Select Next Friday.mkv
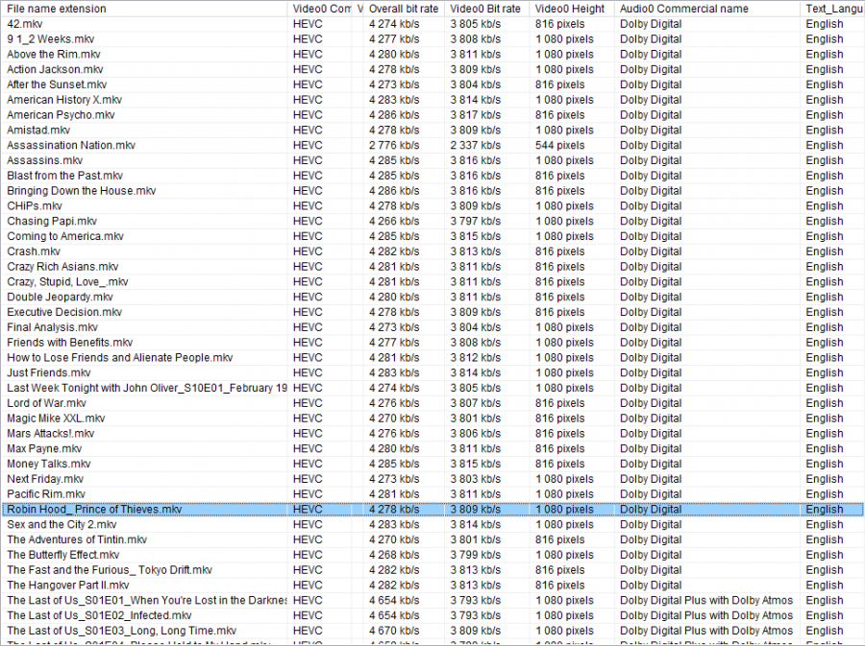 (45, 479)
